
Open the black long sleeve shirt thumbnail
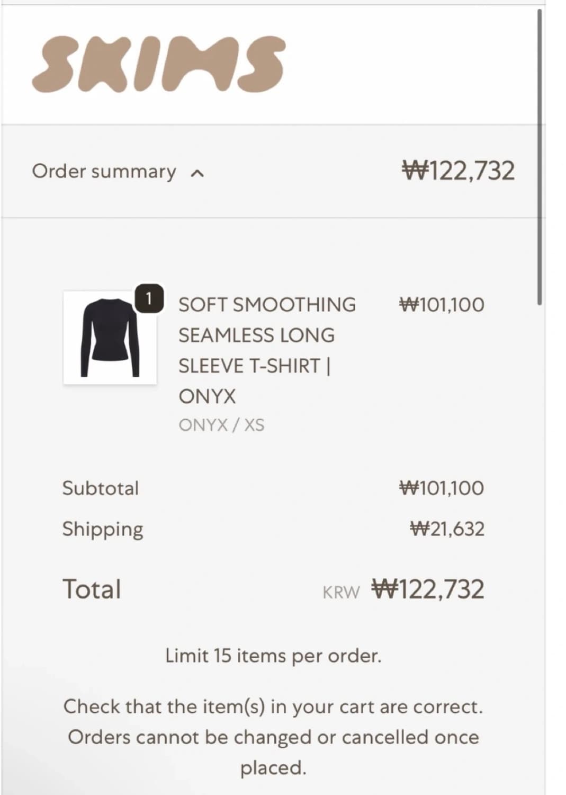pyautogui.click(x=110, y=338)
